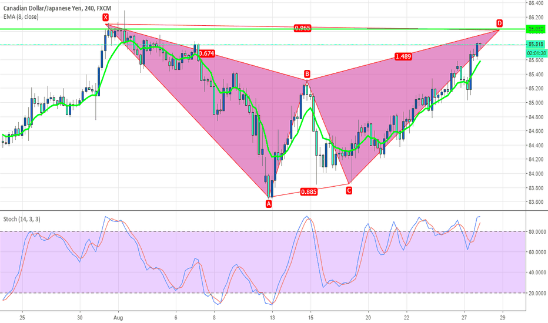Click the 15 date on the time axis
Screen dimensions: 548x323
pos(310,317)
